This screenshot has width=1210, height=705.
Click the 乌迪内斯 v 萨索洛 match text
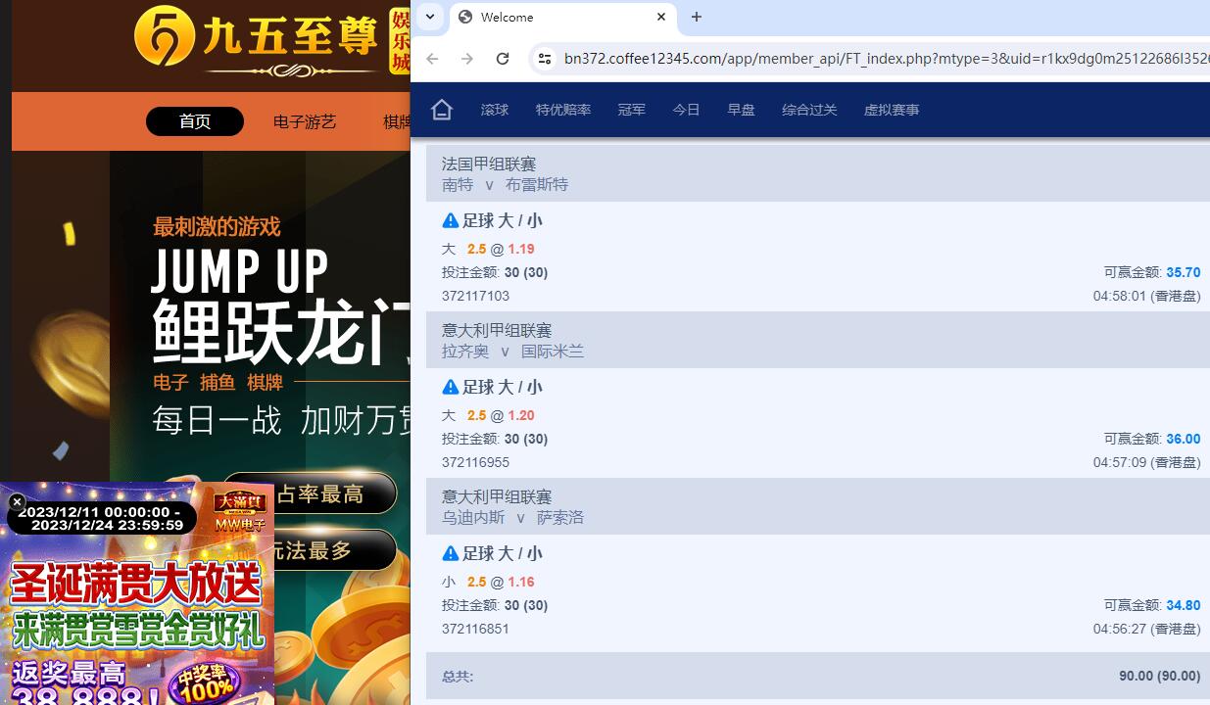coord(512,517)
